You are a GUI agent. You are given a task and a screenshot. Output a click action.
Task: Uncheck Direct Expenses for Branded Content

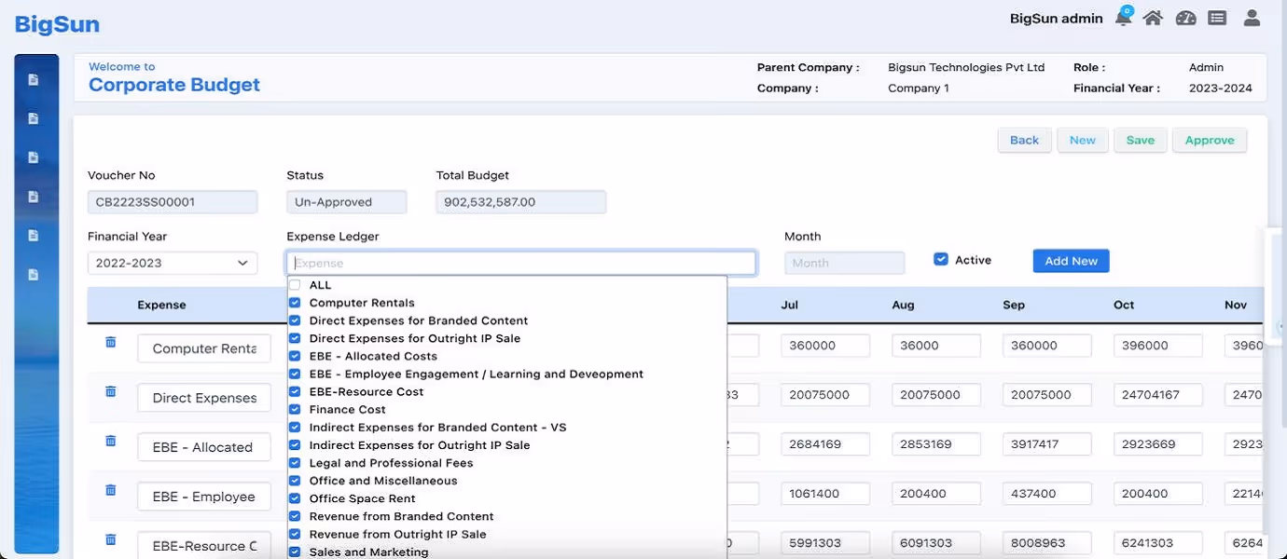tap(295, 320)
